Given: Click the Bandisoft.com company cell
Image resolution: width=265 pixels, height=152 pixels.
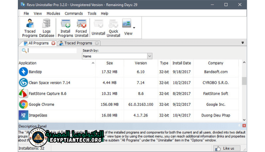Looking at the screenshot, I should tap(216, 72).
